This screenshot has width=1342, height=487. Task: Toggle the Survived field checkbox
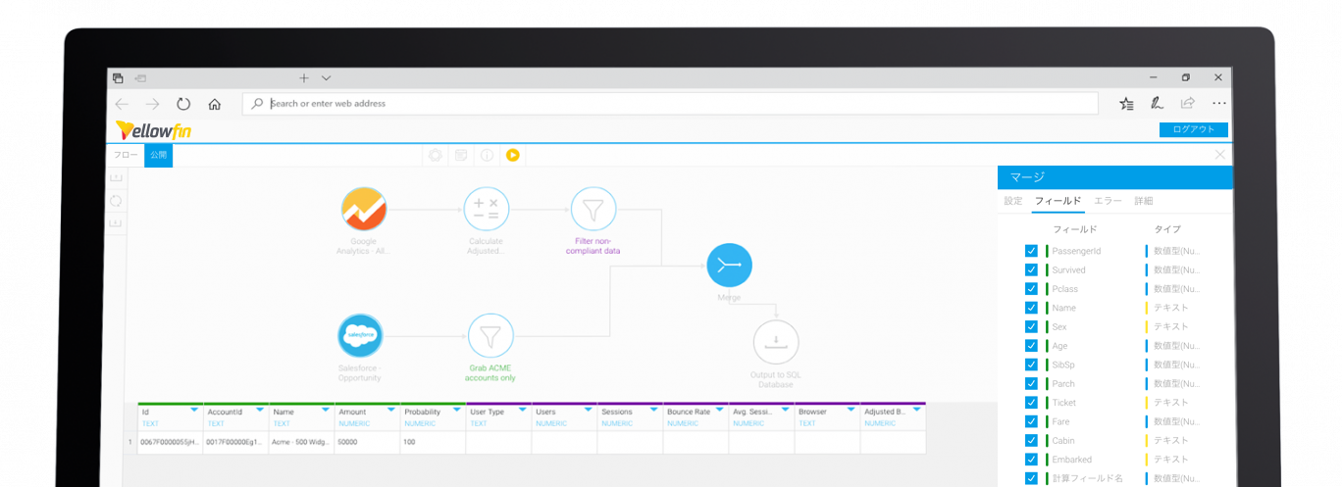point(1031,269)
